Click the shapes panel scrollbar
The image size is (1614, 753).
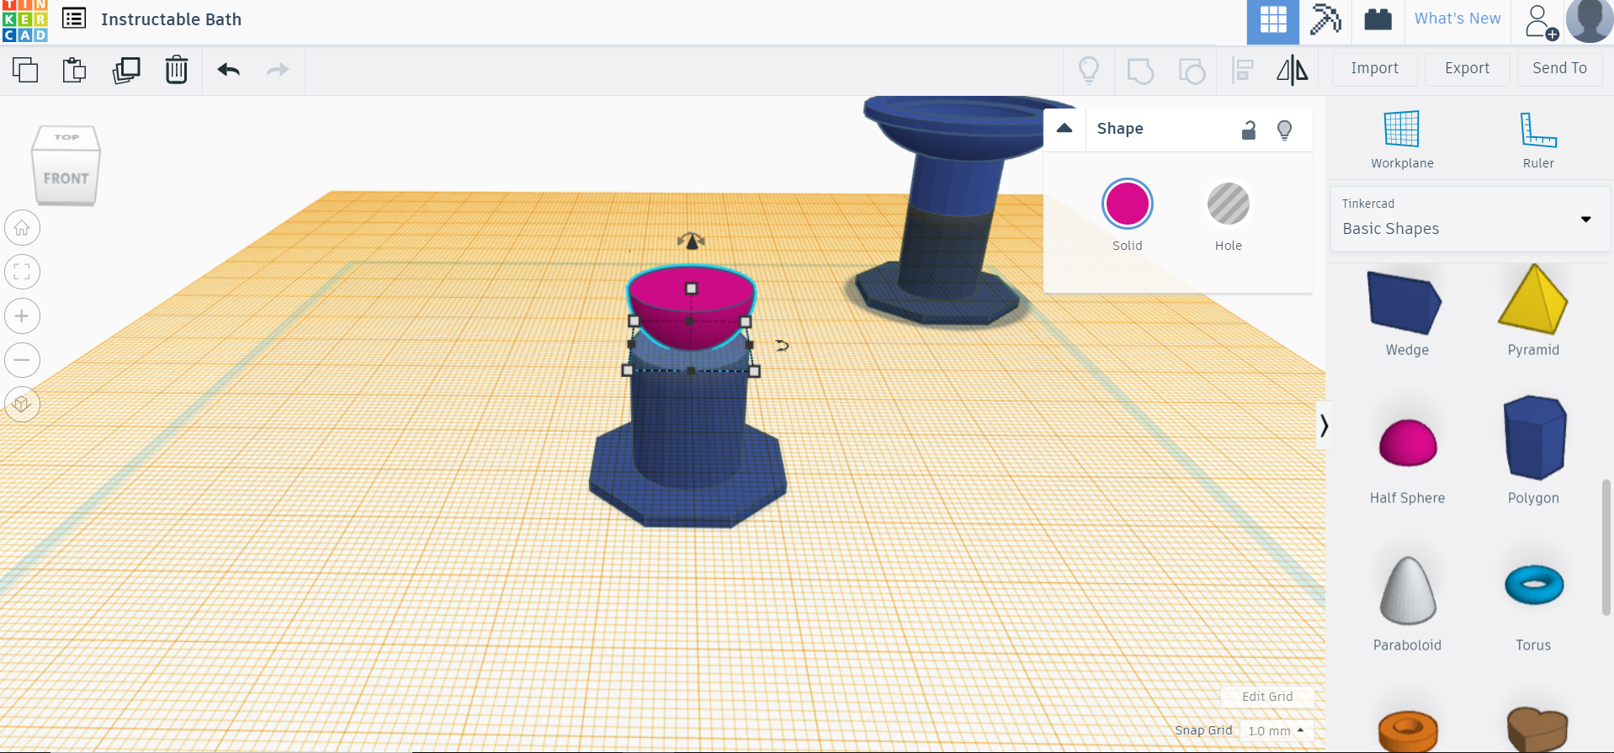pyautogui.click(x=1606, y=548)
